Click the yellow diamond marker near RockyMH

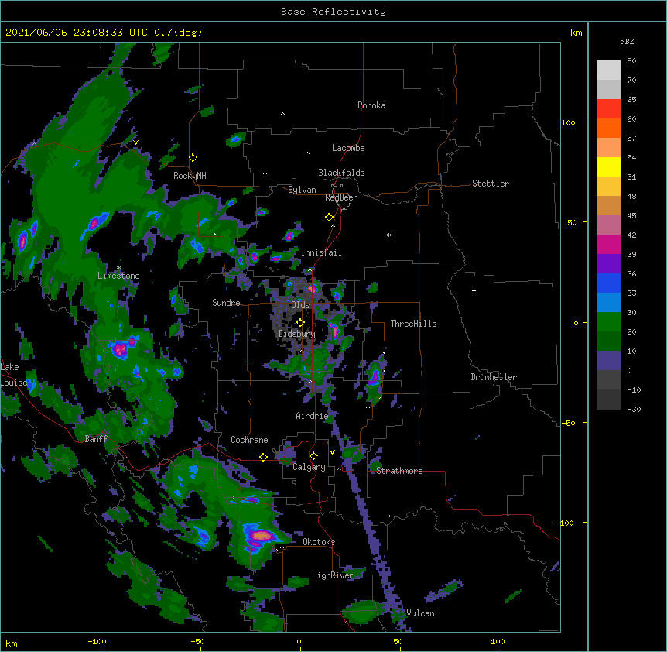193,158
